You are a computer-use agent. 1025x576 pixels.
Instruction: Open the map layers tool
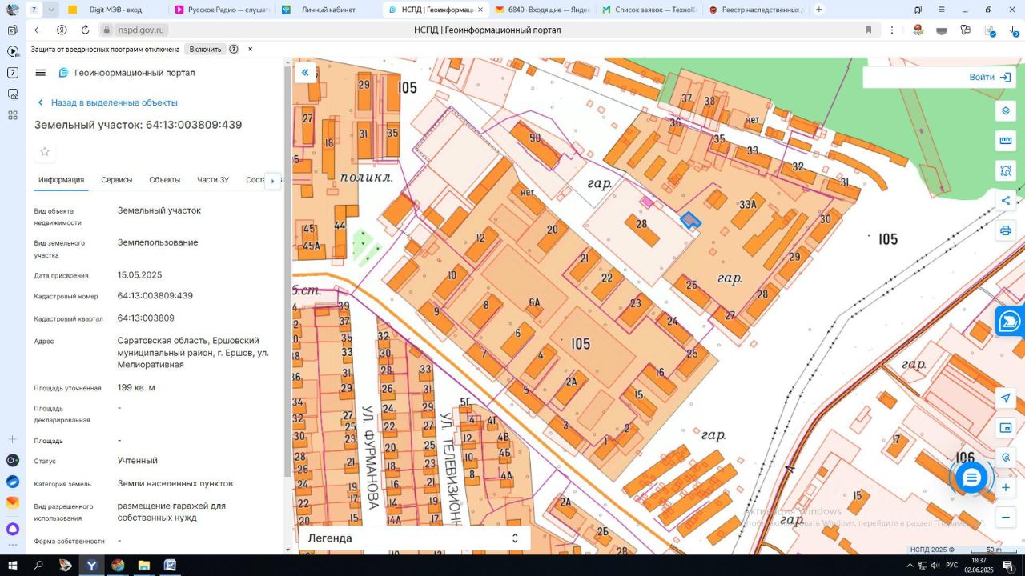[1006, 110]
